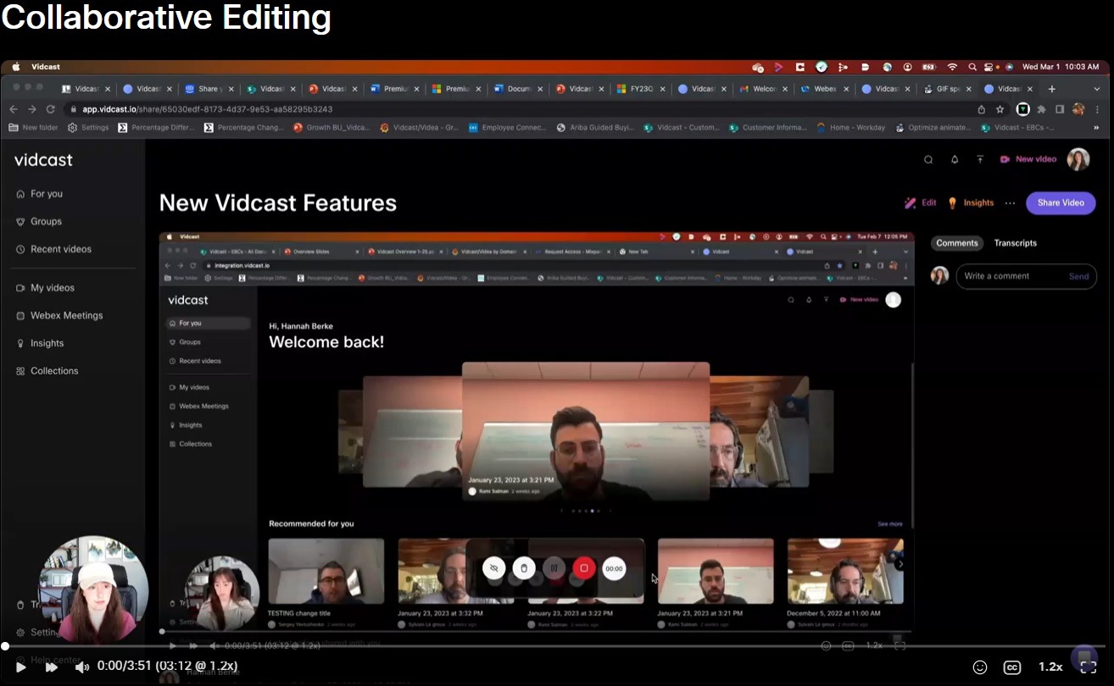The height and width of the screenshot is (686, 1114).
Task: Open the browser extensions puzzle icon
Action: 1042,109
